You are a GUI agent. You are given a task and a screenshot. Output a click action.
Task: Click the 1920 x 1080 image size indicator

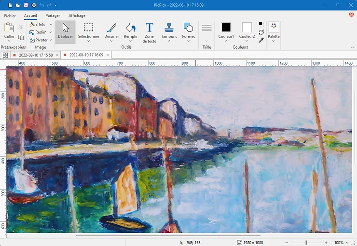click(250, 243)
